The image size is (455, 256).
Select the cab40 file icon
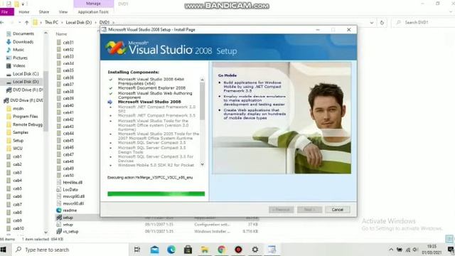pos(59,105)
